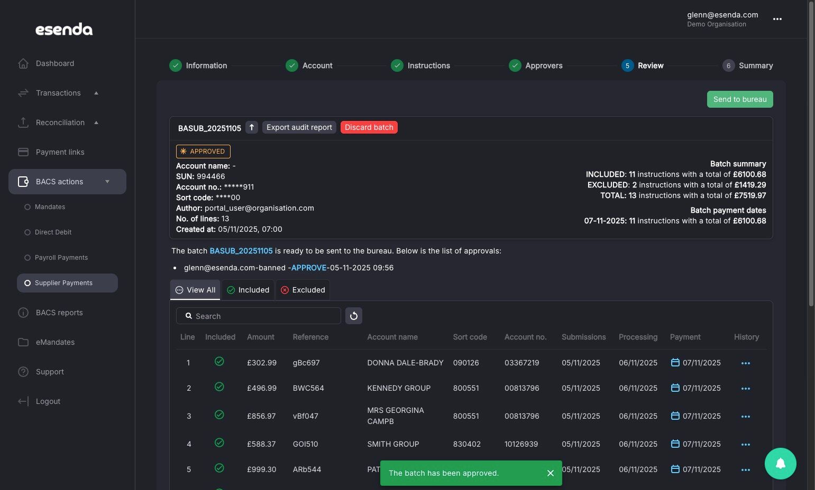Image resolution: width=815 pixels, height=490 pixels.
Task: Toggle included check for ARb544 row
Action: click(219, 468)
